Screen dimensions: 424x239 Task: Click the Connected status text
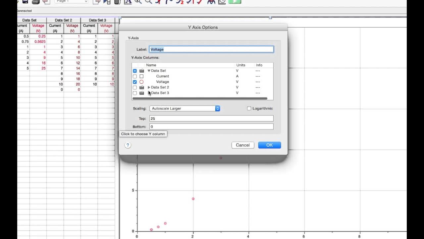24,11
